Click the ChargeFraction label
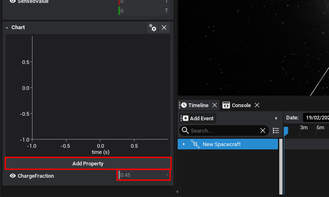Image resolution: width=329 pixels, height=197 pixels. coord(36,176)
